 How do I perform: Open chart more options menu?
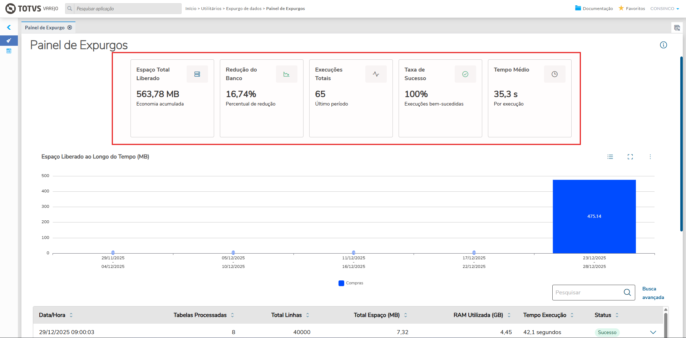pos(650,157)
